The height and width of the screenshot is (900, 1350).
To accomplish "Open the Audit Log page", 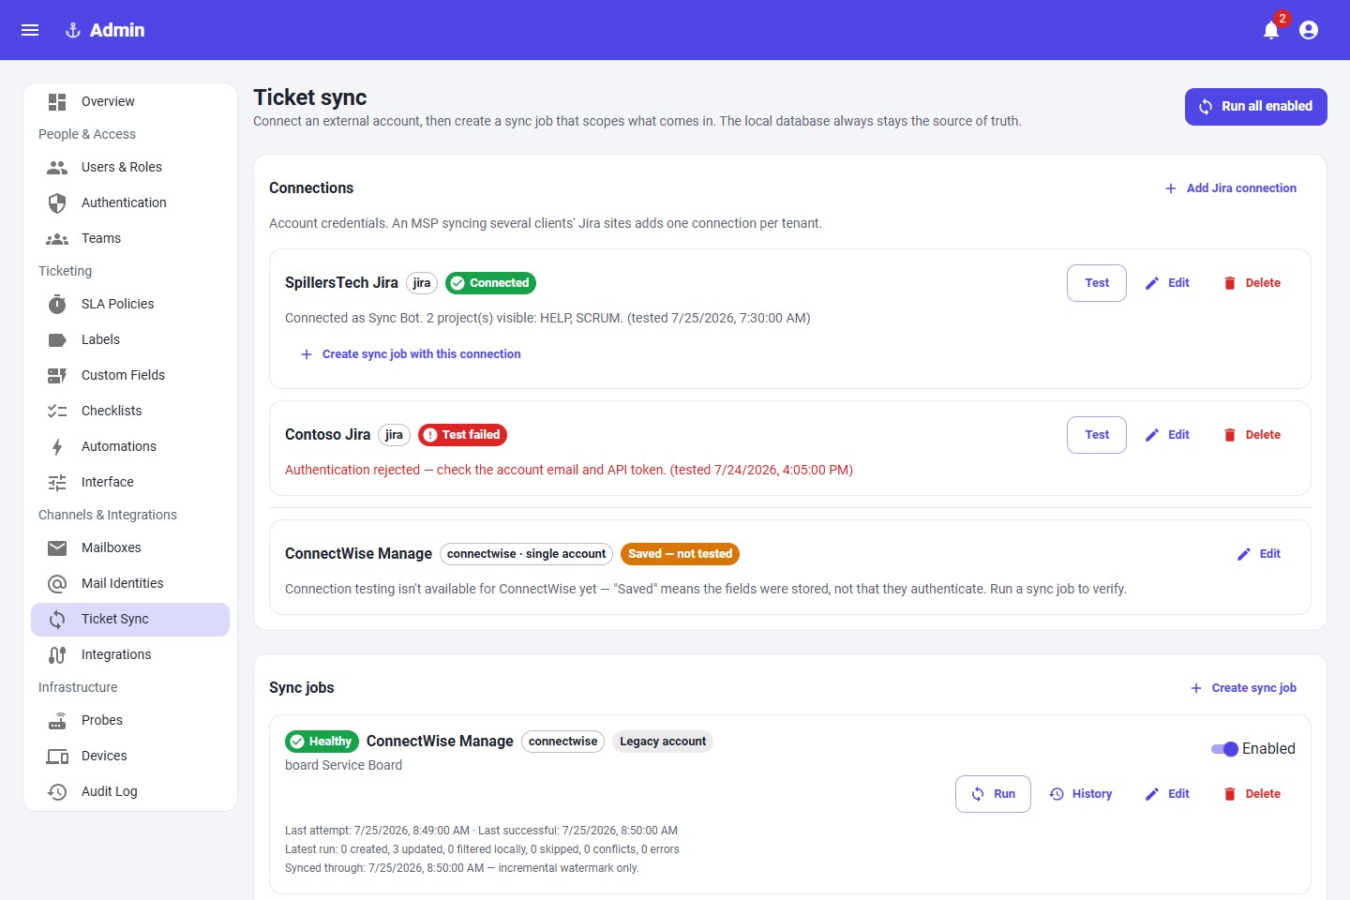I will (130, 791).
